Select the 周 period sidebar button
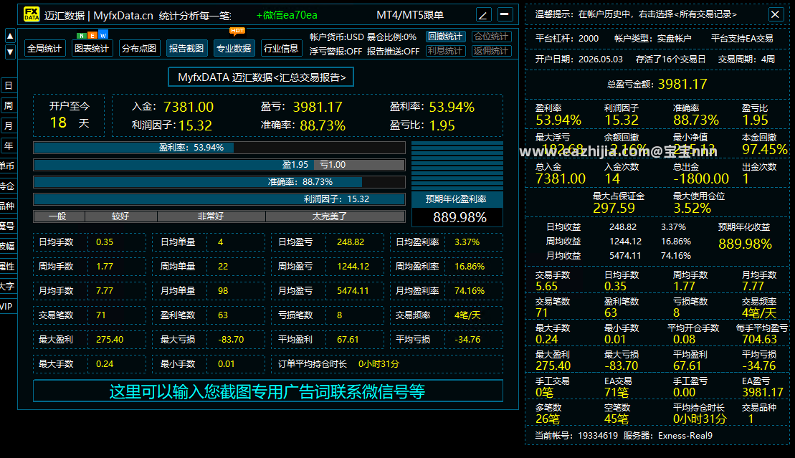Viewport: 795px width, 458px height. pyautogui.click(x=9, y=105)
